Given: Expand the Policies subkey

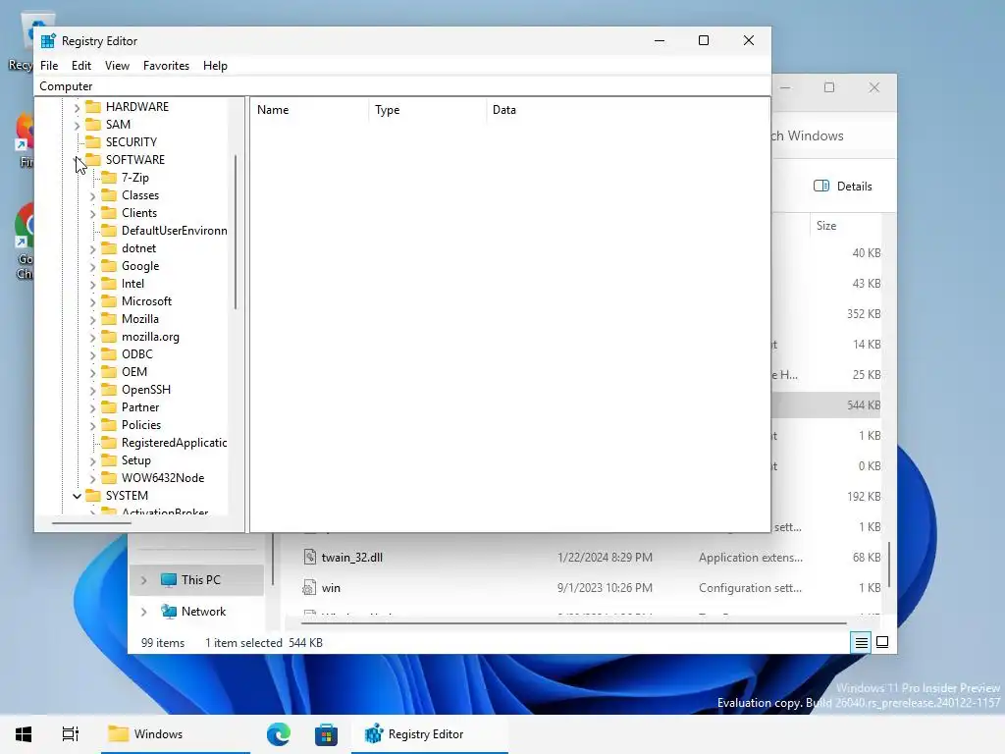Looking at the screenshot, I should click(x=93, y=426).
